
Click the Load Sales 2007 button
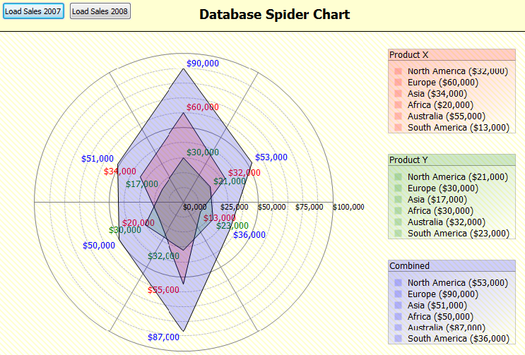point(33,11)
